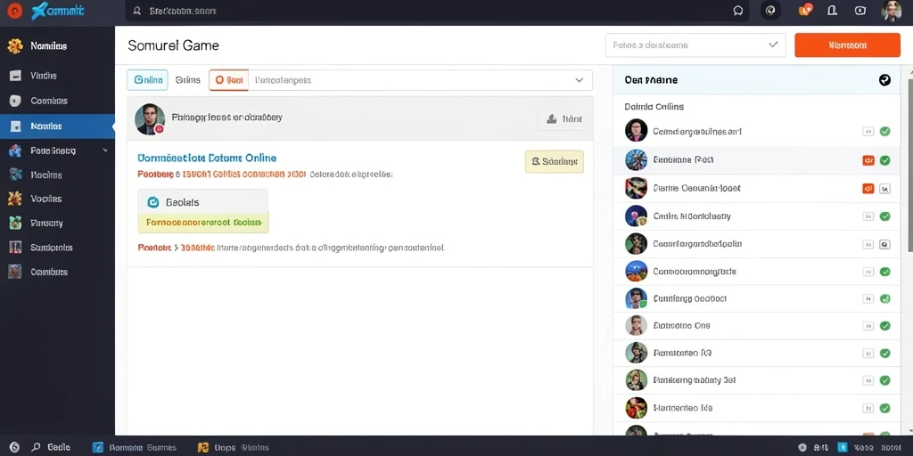Click the right panel's vertical scrollbar
The width and height of the screenshot is (913, 456).
910,166
